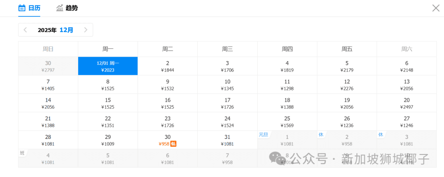Screen dimensions: 444x177
Task: Choose December 12 priced ¥2276
Action: point(347,85)
